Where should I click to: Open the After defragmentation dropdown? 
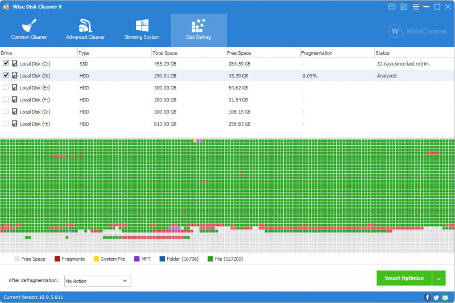97,281
